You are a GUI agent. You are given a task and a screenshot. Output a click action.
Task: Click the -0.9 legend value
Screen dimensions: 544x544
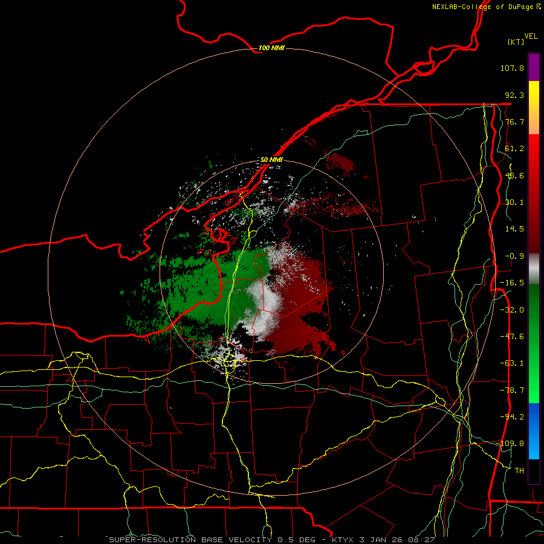click(x=514, y=256)
